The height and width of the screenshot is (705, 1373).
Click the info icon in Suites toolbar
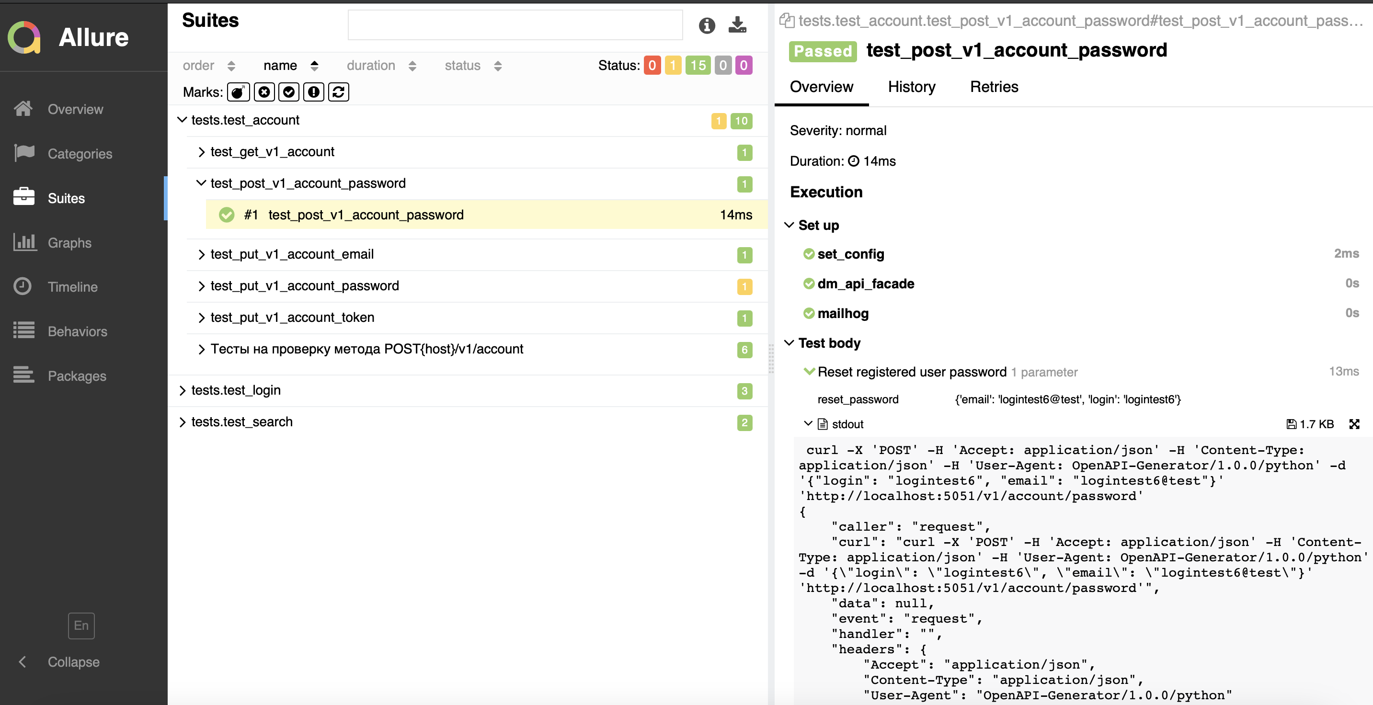pyautogui.click(x=708, y=25)
